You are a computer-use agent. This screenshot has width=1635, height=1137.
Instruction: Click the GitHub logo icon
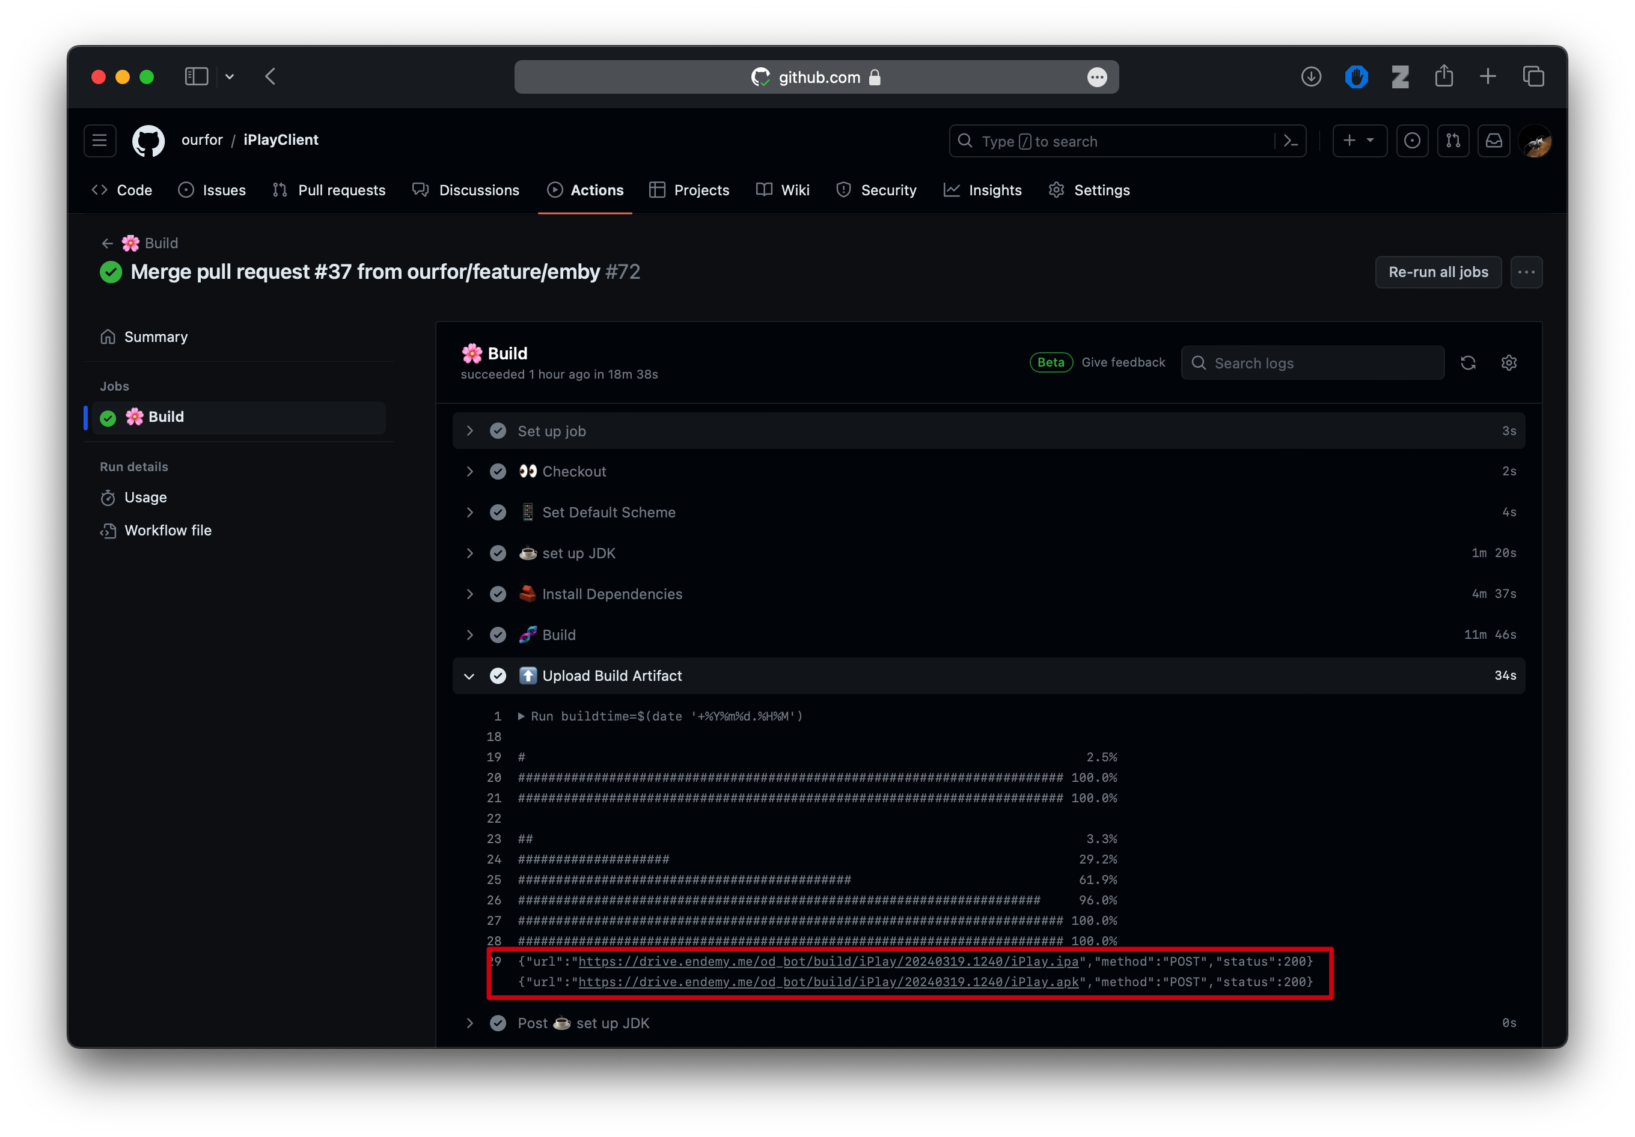pyautogui.click(x=148, y=140)
